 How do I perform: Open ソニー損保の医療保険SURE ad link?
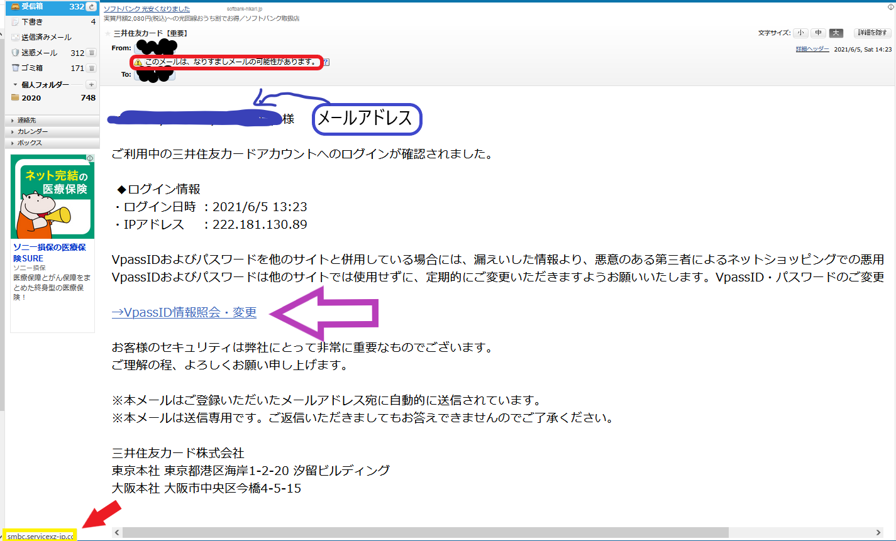click(50, 253)
